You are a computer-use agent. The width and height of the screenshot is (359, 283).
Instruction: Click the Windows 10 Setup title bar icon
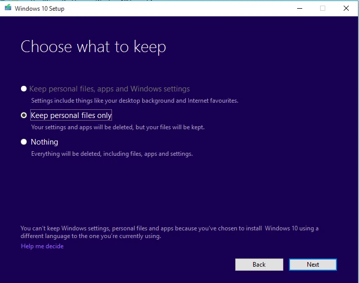(8, 8)
